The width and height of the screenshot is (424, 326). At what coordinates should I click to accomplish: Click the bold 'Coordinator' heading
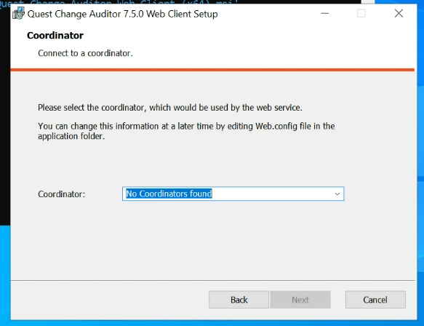[55, 36]
